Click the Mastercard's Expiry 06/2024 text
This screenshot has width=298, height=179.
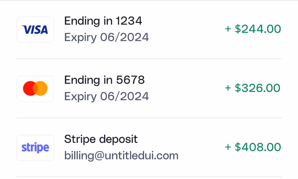coord(107,96)
